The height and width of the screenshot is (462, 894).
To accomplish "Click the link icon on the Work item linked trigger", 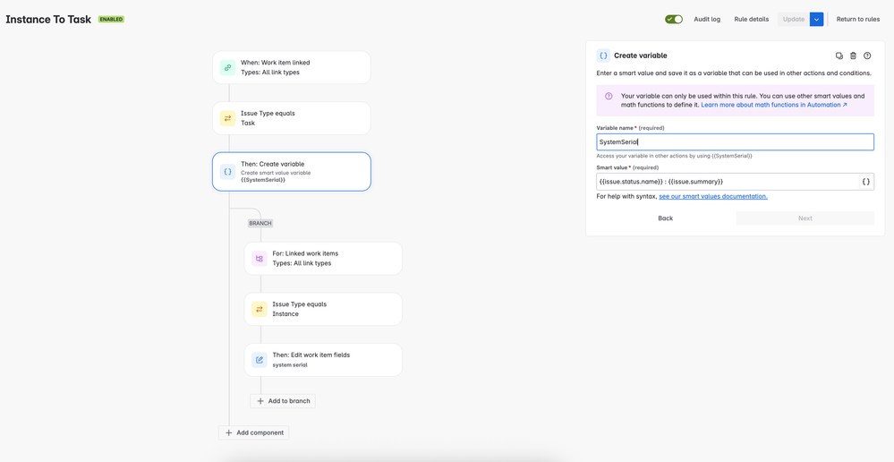I will 227,67.
